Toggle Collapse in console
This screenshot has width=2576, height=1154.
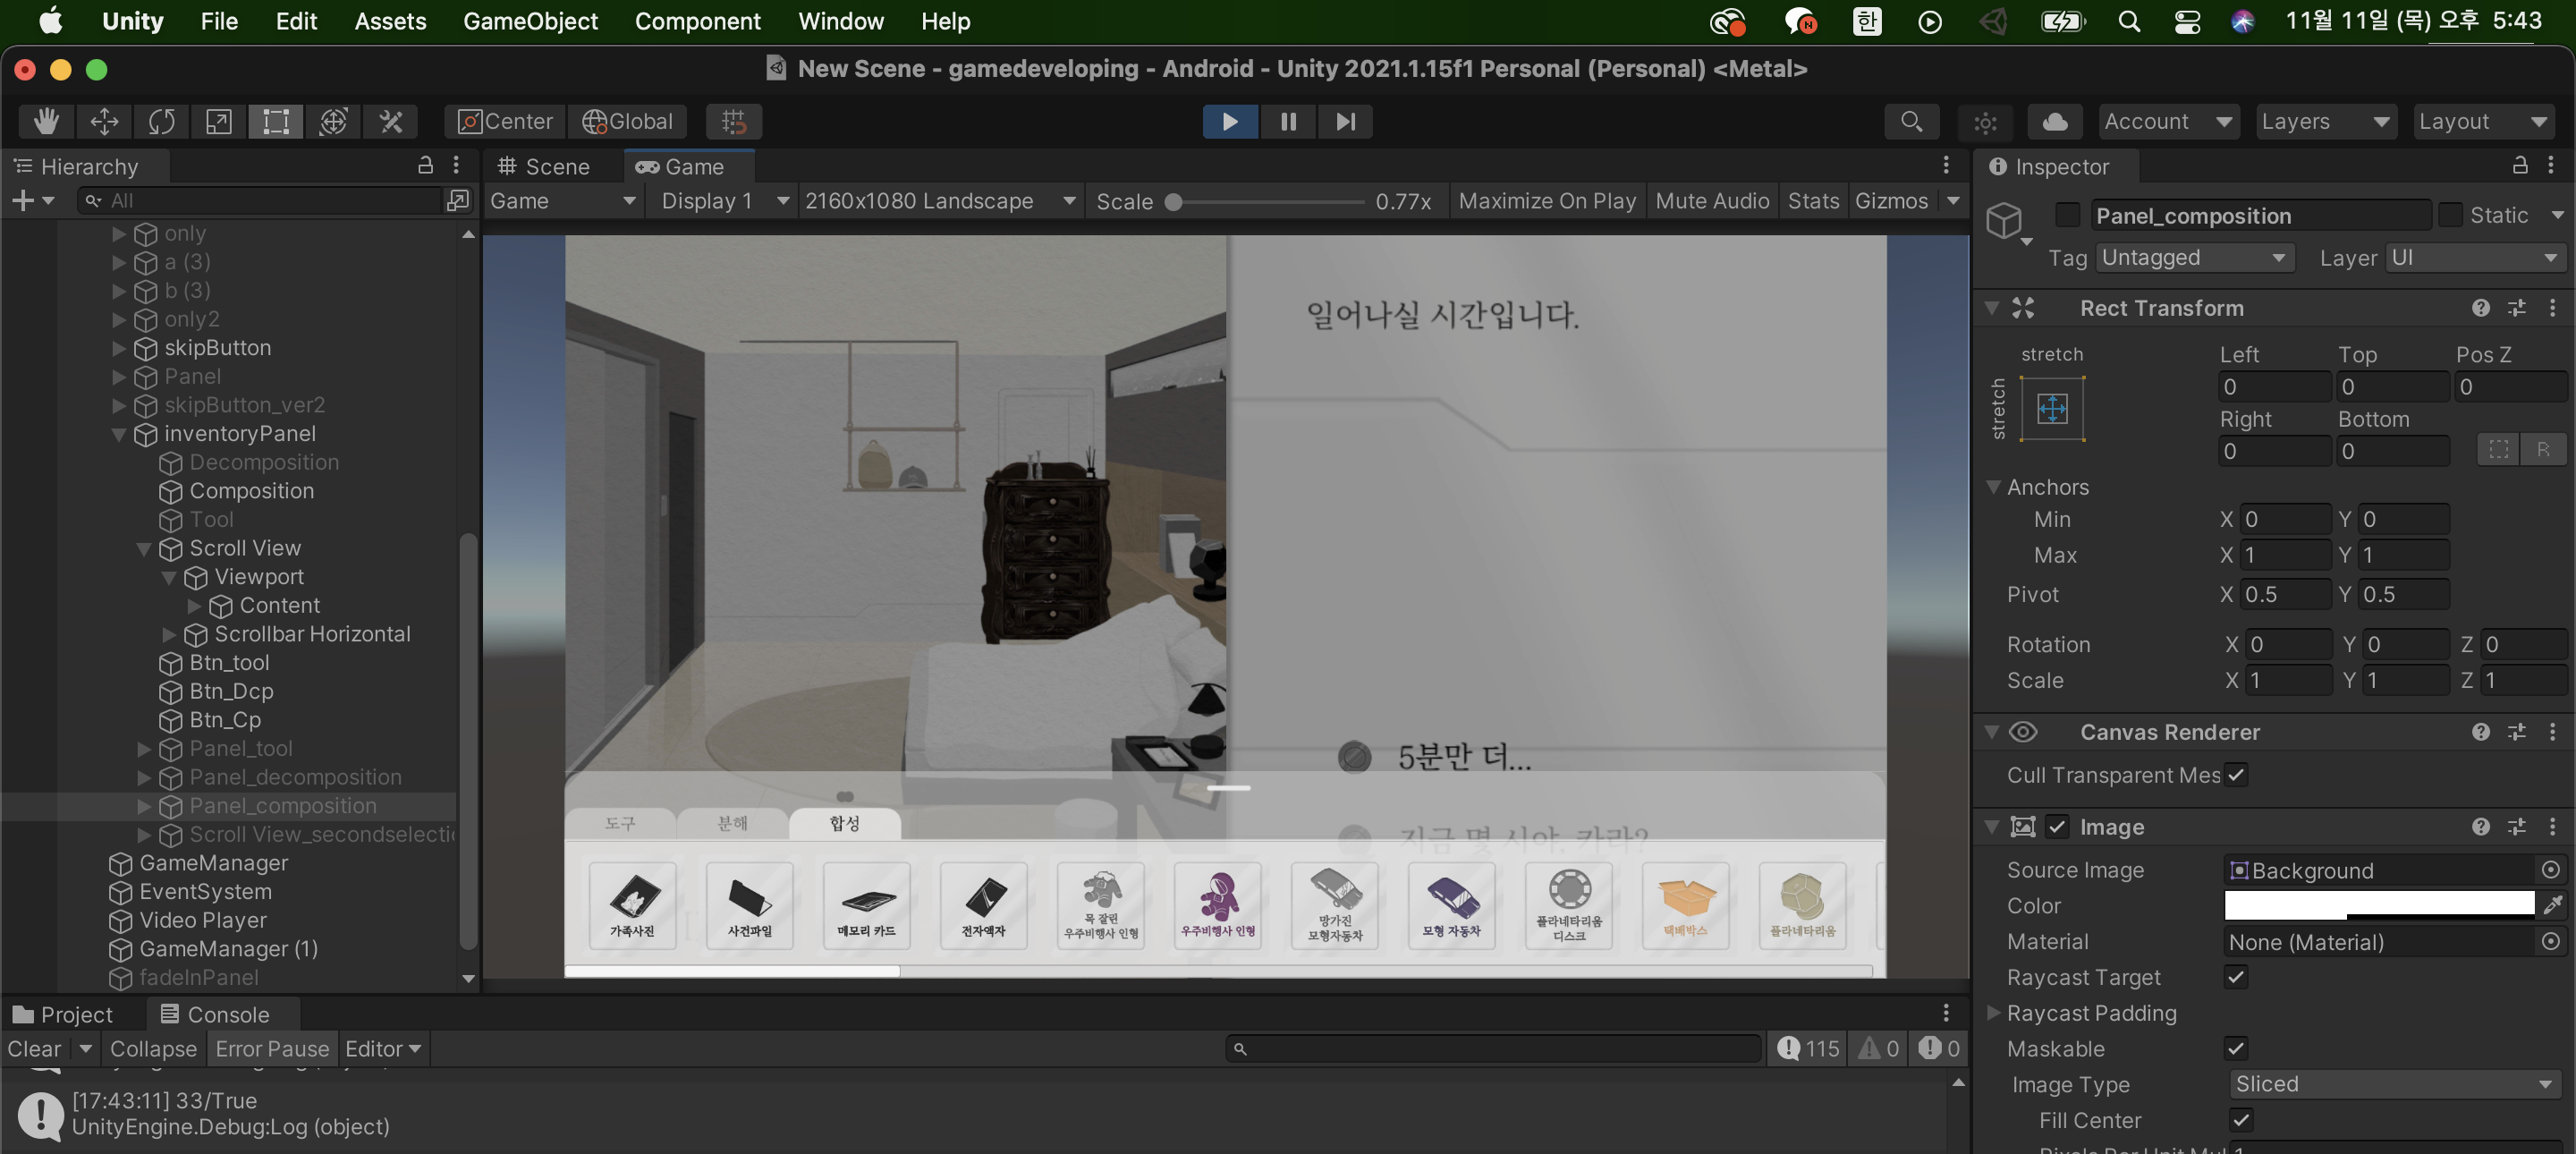(x=153, y=1048)
